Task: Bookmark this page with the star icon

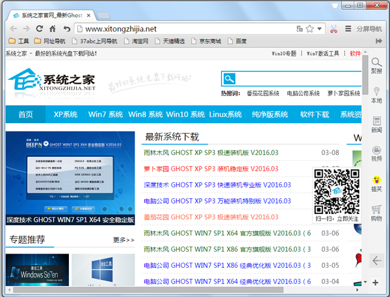Action: 309,29
